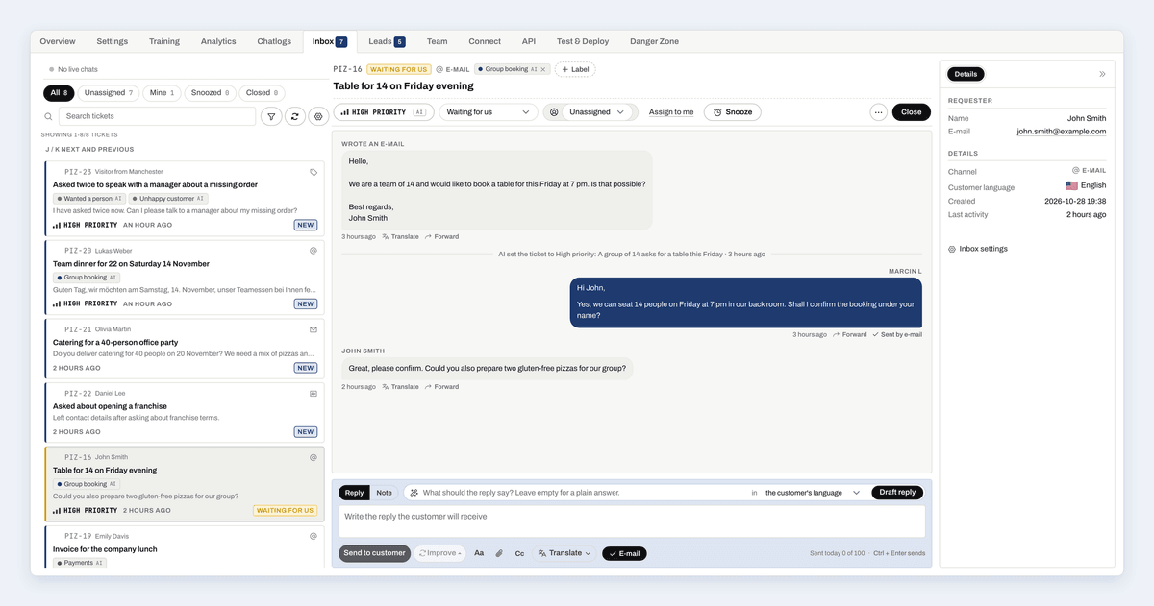This screenshot has height=606, width=1154.
Task: Show All tickets filter
Action: 59,93
